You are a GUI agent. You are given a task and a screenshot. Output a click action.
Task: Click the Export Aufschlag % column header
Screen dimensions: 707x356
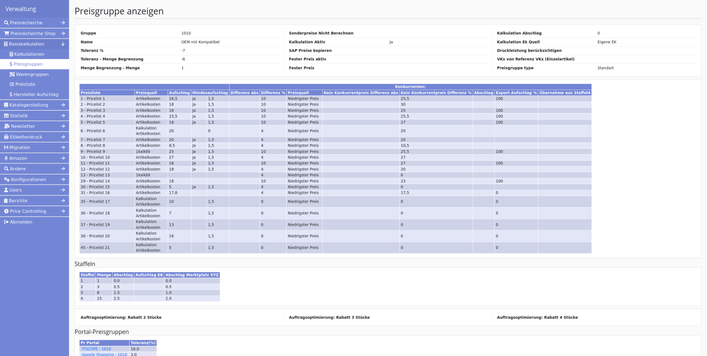(516, 93)
